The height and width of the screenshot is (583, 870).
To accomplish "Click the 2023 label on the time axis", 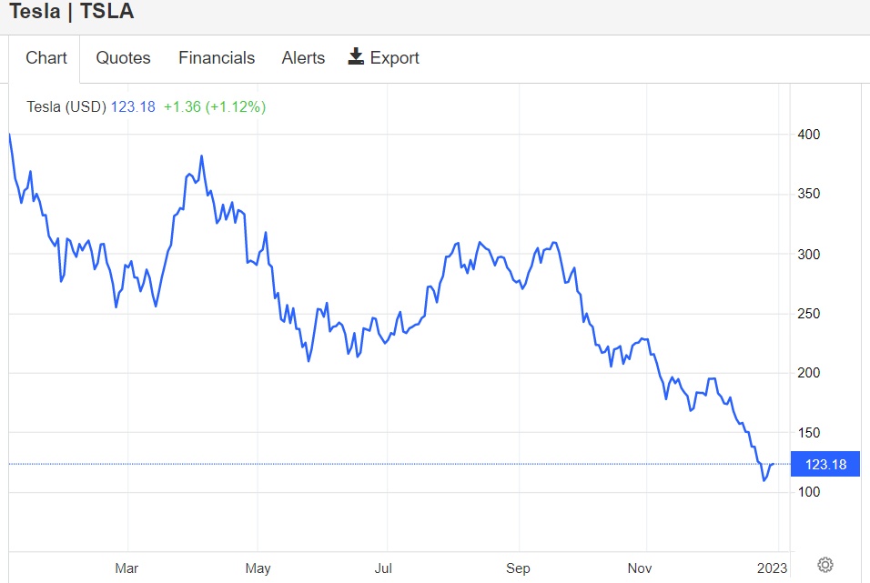I will (772, 568).
